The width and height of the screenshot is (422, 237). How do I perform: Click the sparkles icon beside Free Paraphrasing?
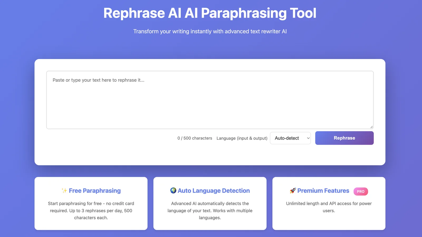(64, 191)
